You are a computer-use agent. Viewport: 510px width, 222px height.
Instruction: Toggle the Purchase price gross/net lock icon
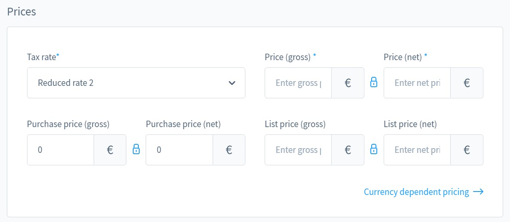click(136, 149)
